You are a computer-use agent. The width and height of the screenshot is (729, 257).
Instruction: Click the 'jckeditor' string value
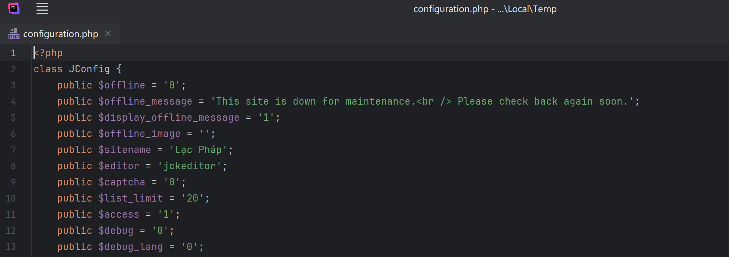coord(189,166)
